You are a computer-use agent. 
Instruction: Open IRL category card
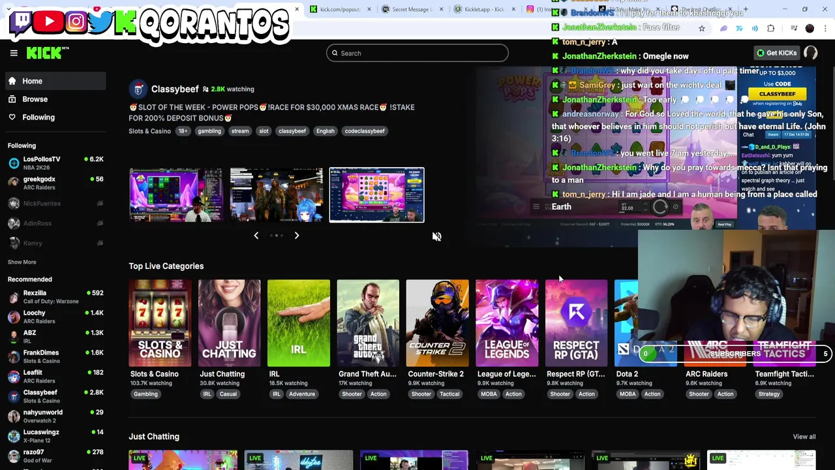[298, 323]
